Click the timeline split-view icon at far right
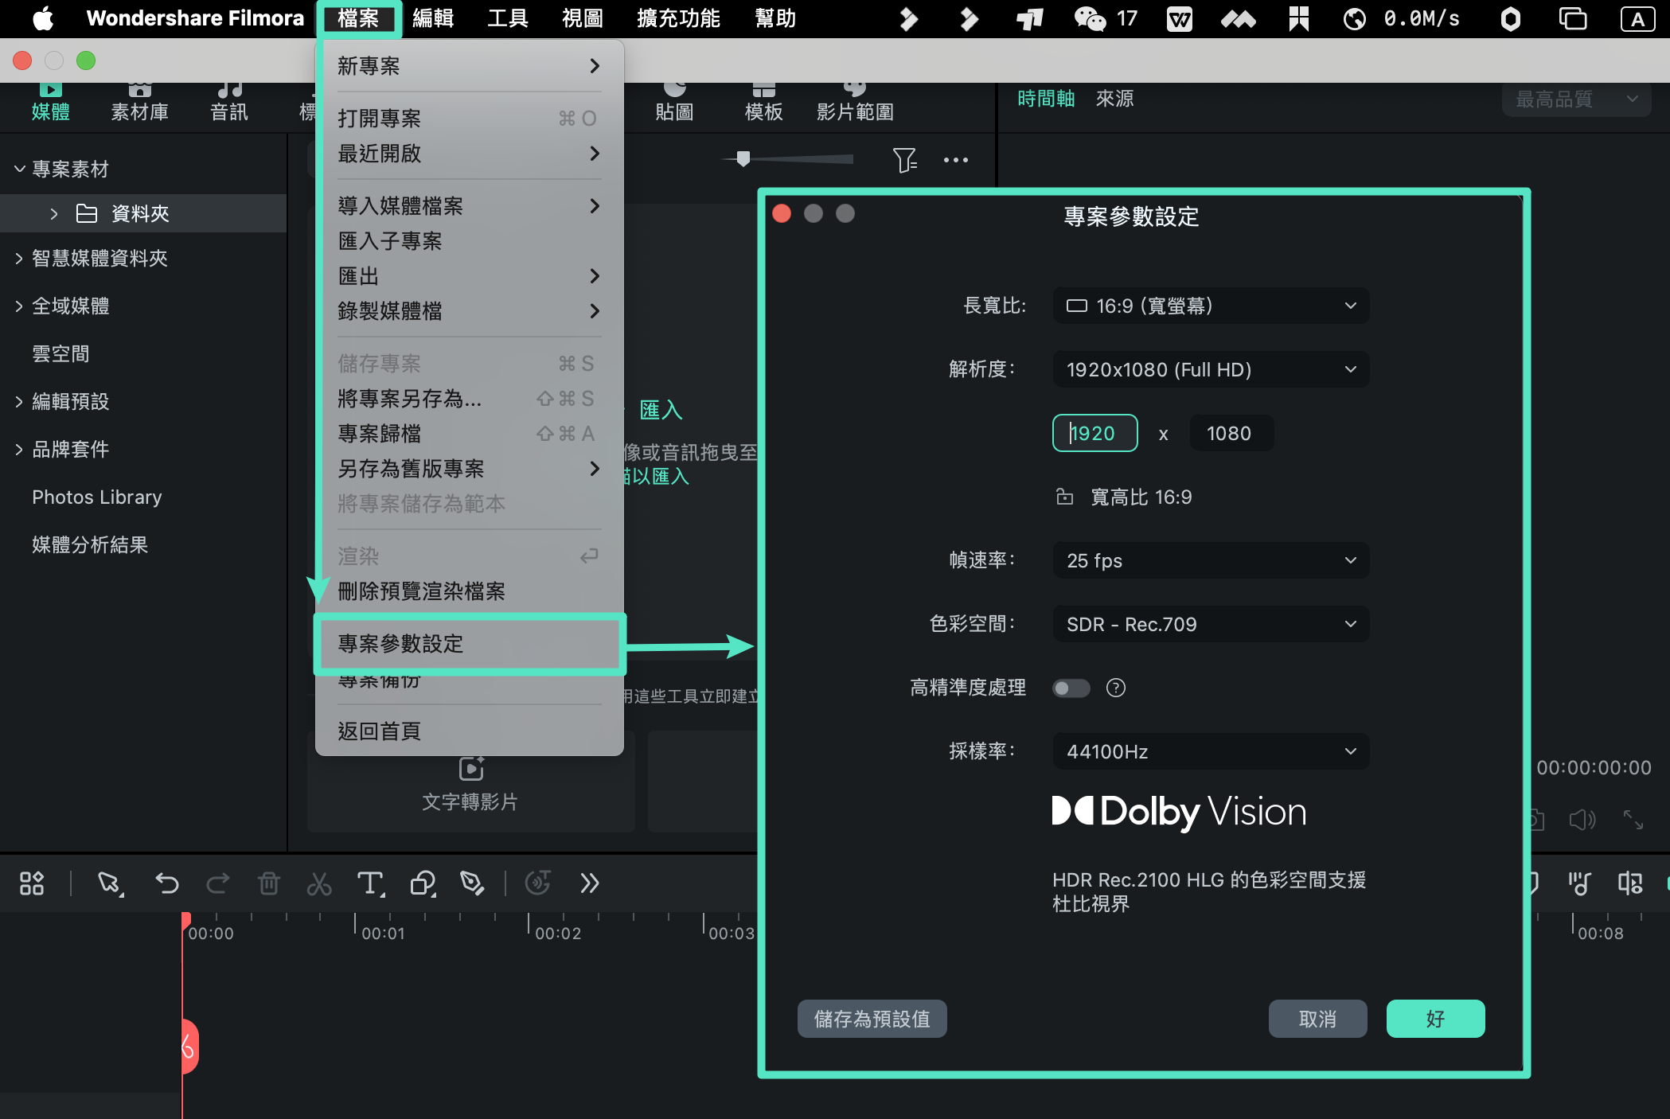 click(x=1630, y=883)
